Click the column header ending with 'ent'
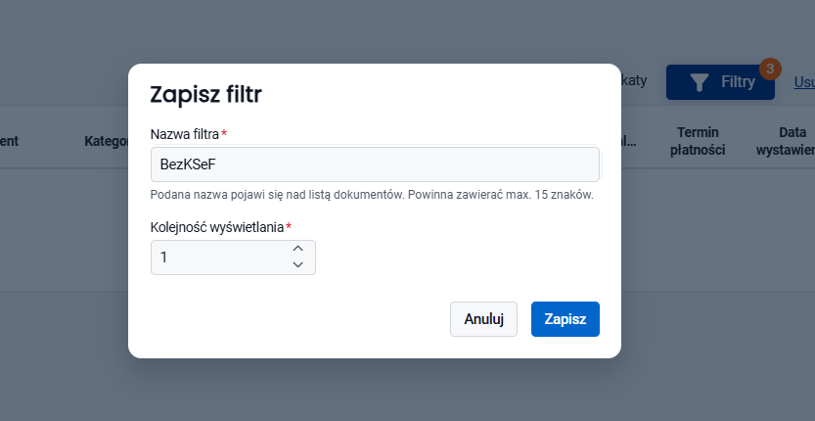Viewport: 815px width, 421px height. (10, 141)
